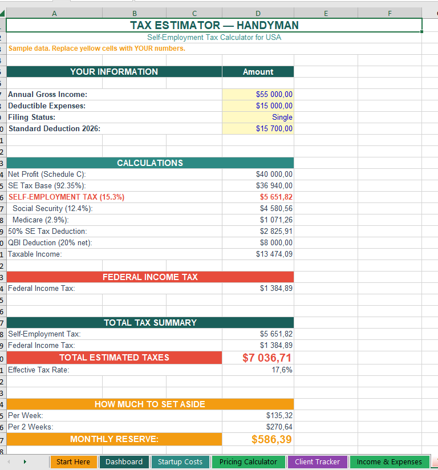This screenshot has height=470, width=438.
Task: Click the monthly reserve value $586,39
Action: [x=258, y=439]
